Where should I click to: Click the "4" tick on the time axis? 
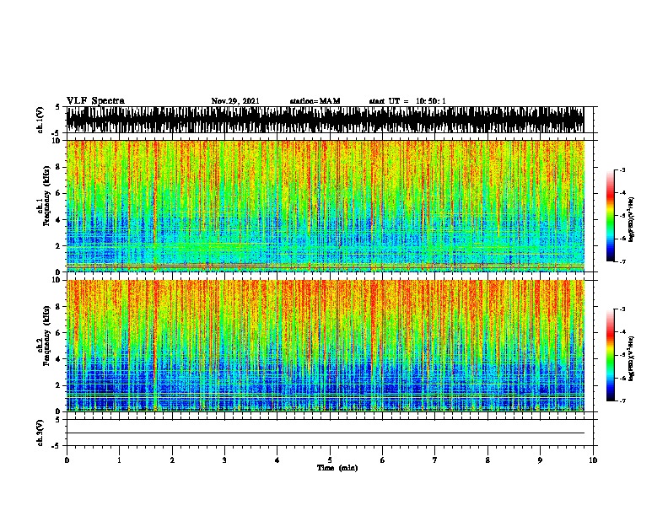[x=277, y=460]
